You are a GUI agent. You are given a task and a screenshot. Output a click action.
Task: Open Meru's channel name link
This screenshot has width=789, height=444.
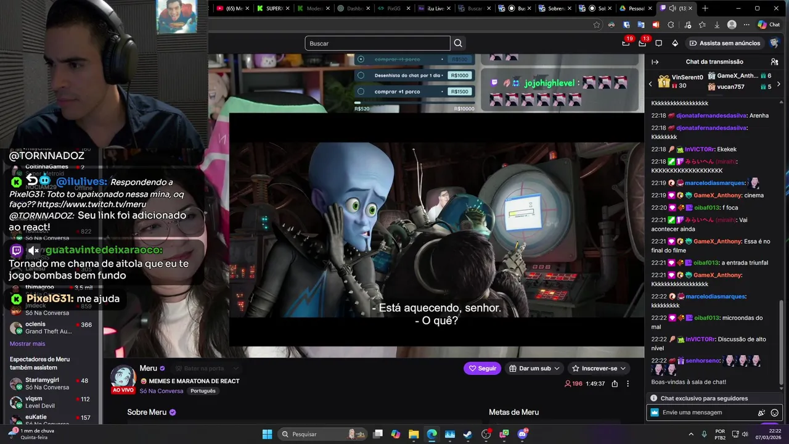148,368
